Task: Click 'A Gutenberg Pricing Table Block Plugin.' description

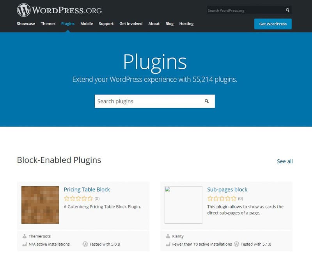Action: [103, 207]
